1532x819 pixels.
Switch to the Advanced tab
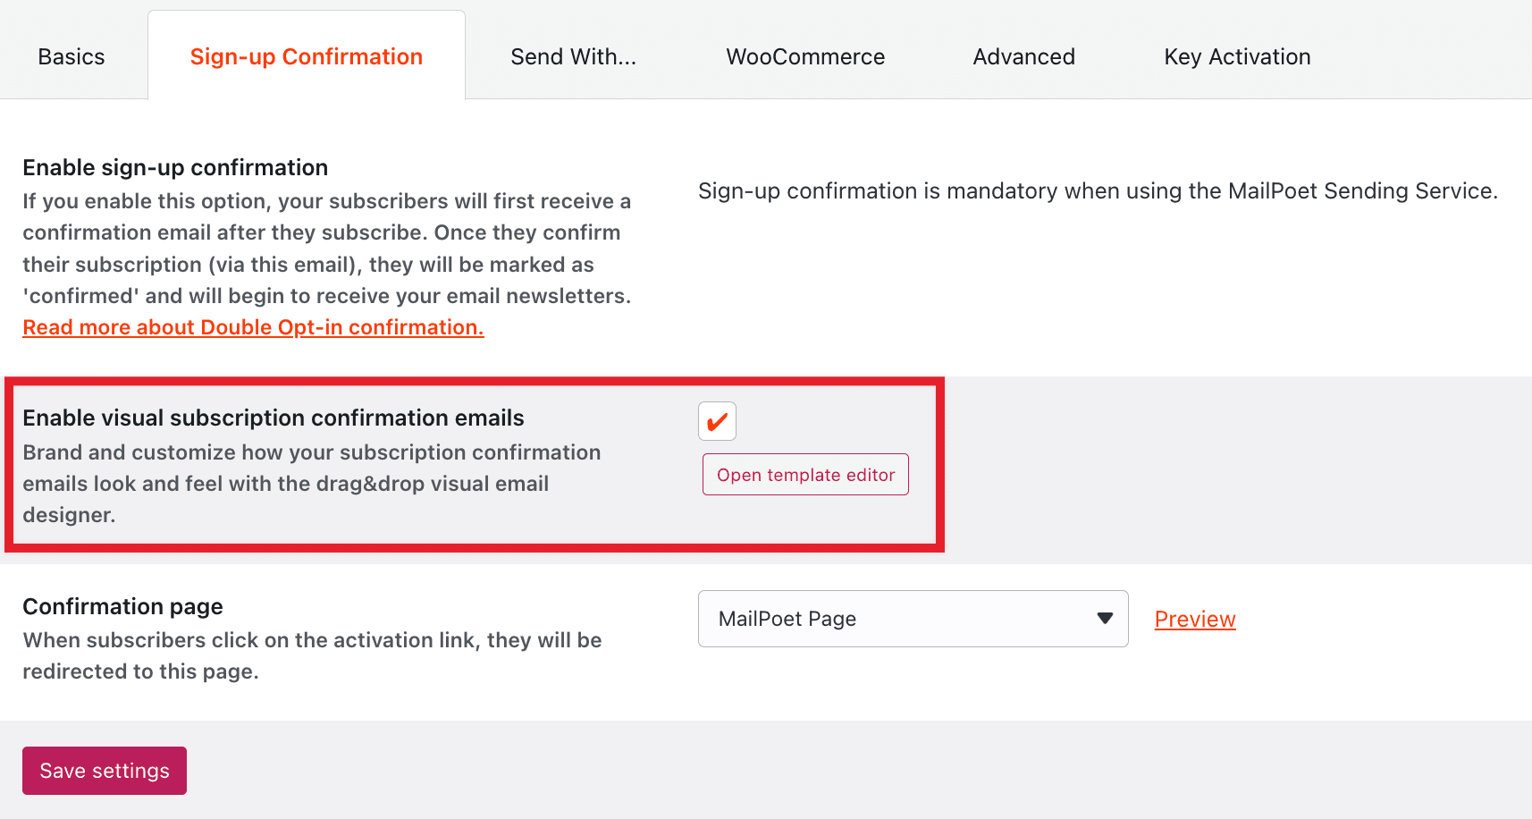click(1023, 56)
